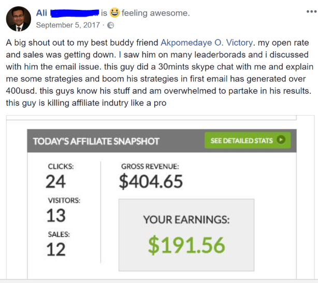
Task: Open the poster name link Ali
Action: (x=41, y=13)
